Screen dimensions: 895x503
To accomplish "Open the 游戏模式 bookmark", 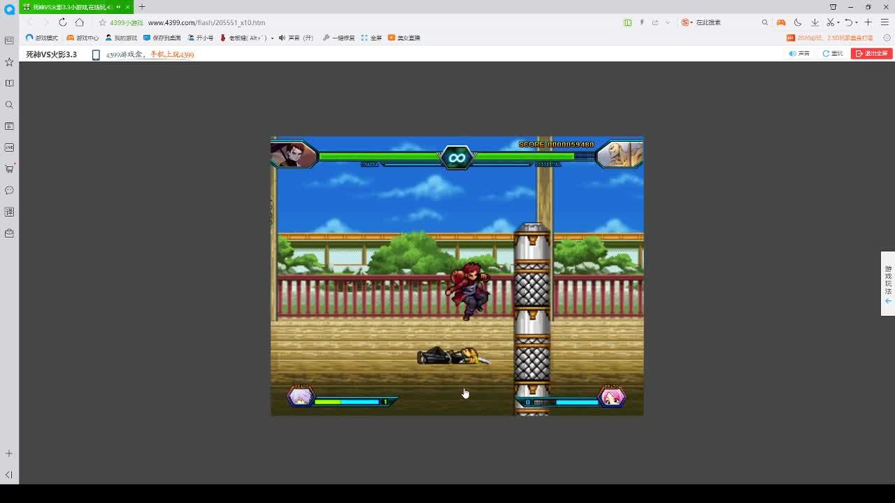I will pyautogui.click(x=42, y=38).
